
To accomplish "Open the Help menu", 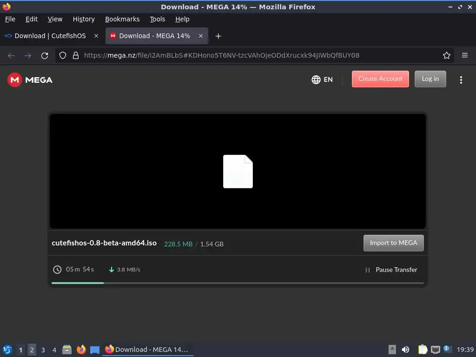I will (182, 19).
